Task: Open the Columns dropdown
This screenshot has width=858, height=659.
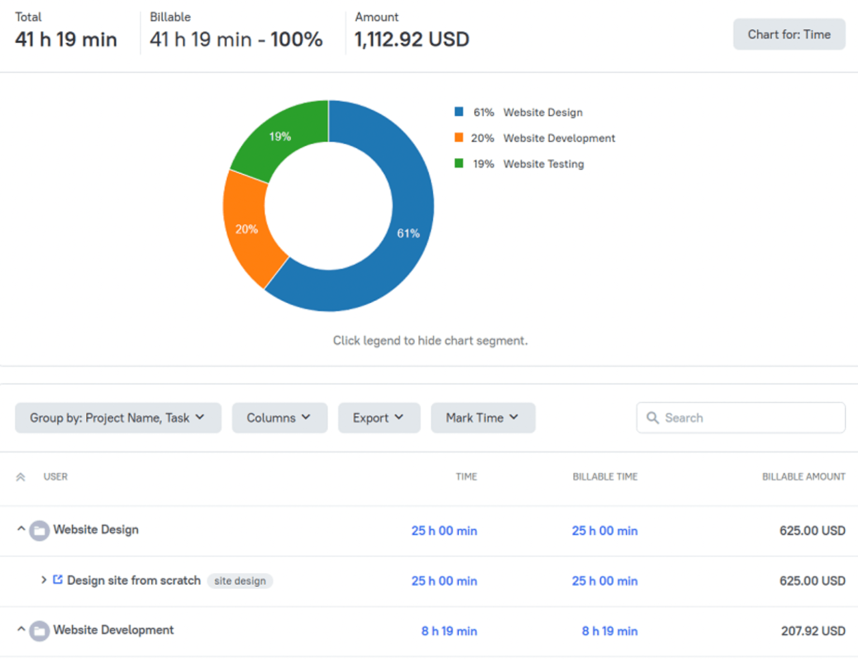Action: [x=279, y=418]
